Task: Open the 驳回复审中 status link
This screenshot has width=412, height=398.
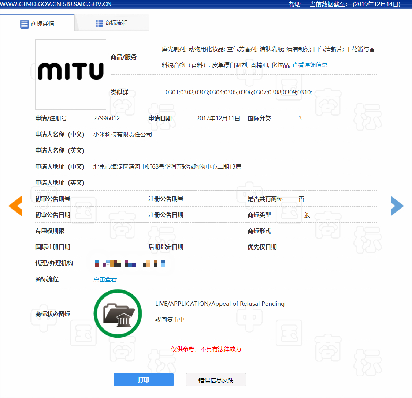Action: [170, 319]
